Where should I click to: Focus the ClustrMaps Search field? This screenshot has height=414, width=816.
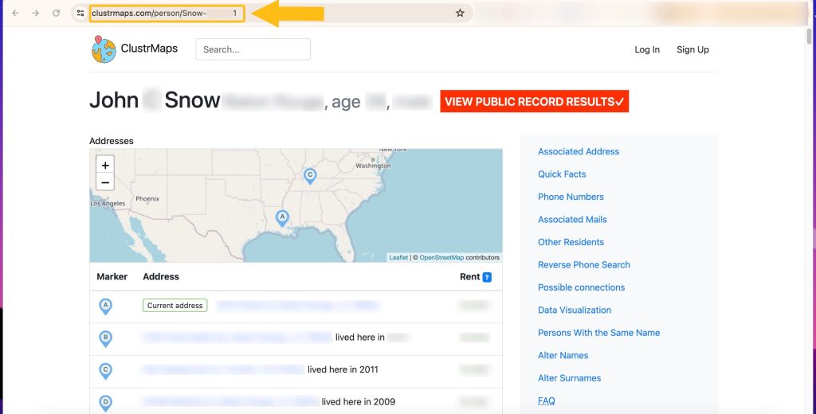[253, 49]
